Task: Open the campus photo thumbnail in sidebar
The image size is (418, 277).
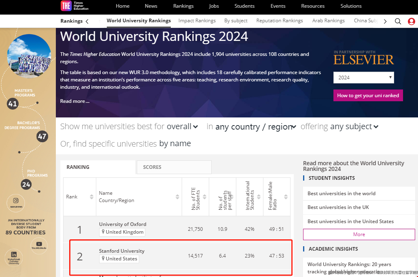Action: pos(29,56)
